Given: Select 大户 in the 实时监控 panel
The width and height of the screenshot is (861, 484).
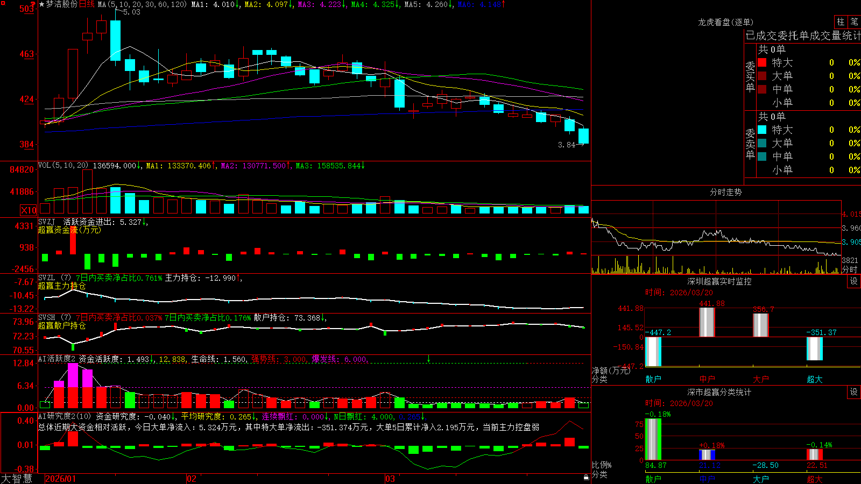Looking at the screenshot, I should (761, 379).
